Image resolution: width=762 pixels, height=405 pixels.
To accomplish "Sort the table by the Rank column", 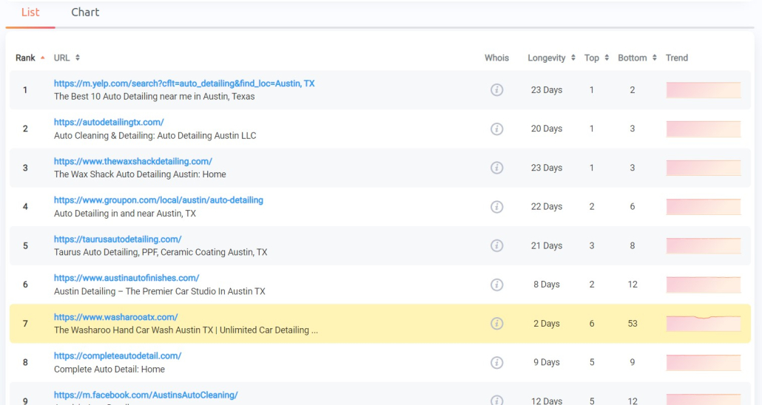I will coord(30,58).
